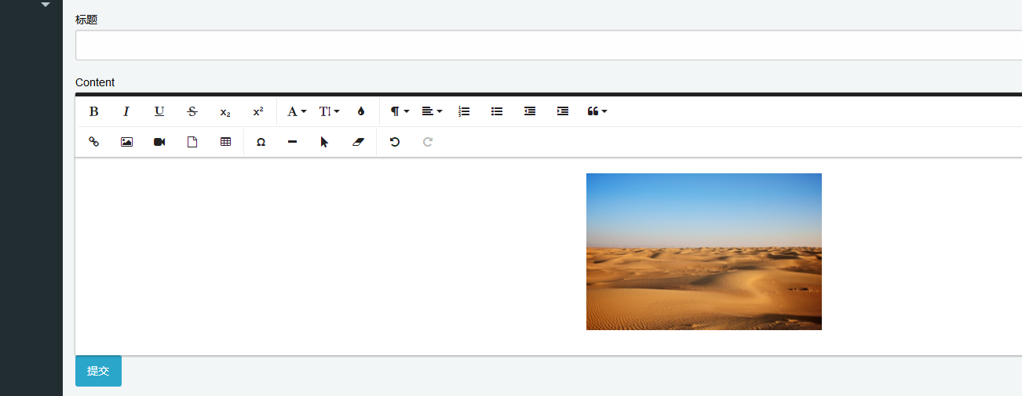Click the 提交 submit button

click(98, 371)
